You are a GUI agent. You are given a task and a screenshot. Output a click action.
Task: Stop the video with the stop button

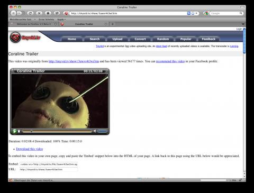click(x=19, y=131)
